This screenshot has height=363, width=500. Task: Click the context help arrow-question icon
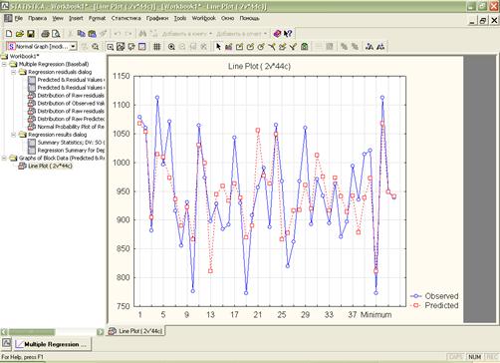coord(288,34)
